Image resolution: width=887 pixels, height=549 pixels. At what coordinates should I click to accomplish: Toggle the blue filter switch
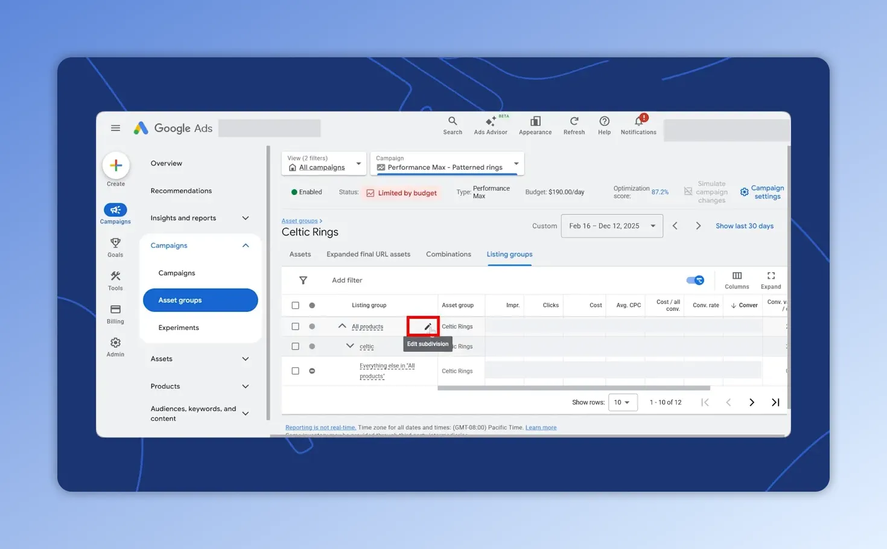click(695, 280)
